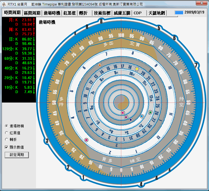Click the purple marker dot

126,117
